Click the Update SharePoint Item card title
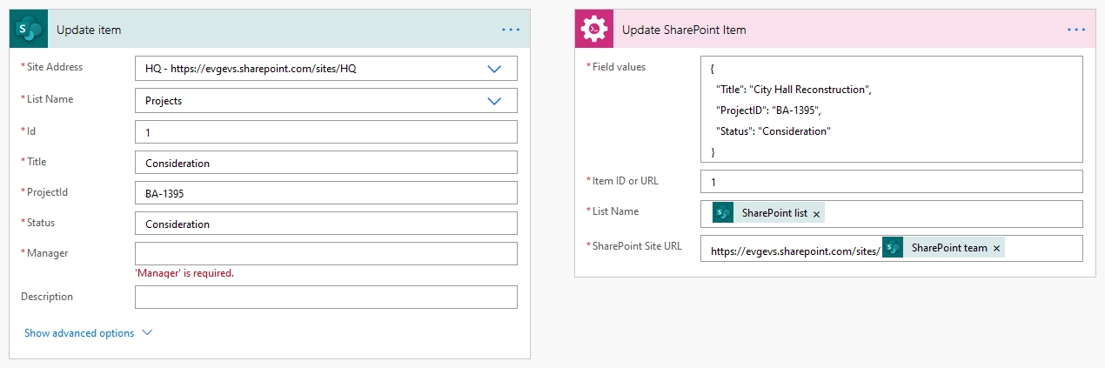The height and width of the screenshot is (368, 1105). pyautogui.click(x=684, y=30)
